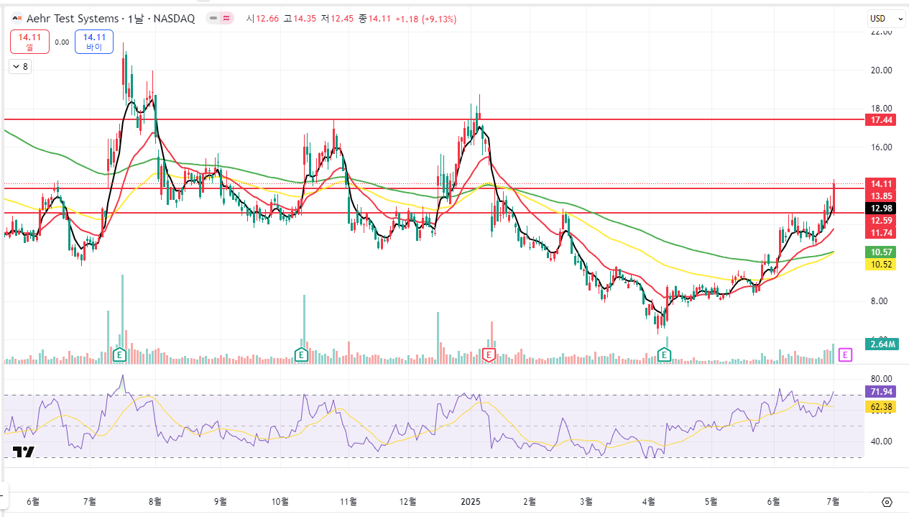Viewport: 909px width, 517px height.
Task: Click the 8월 label on time axis
Action: coord(156,501)
